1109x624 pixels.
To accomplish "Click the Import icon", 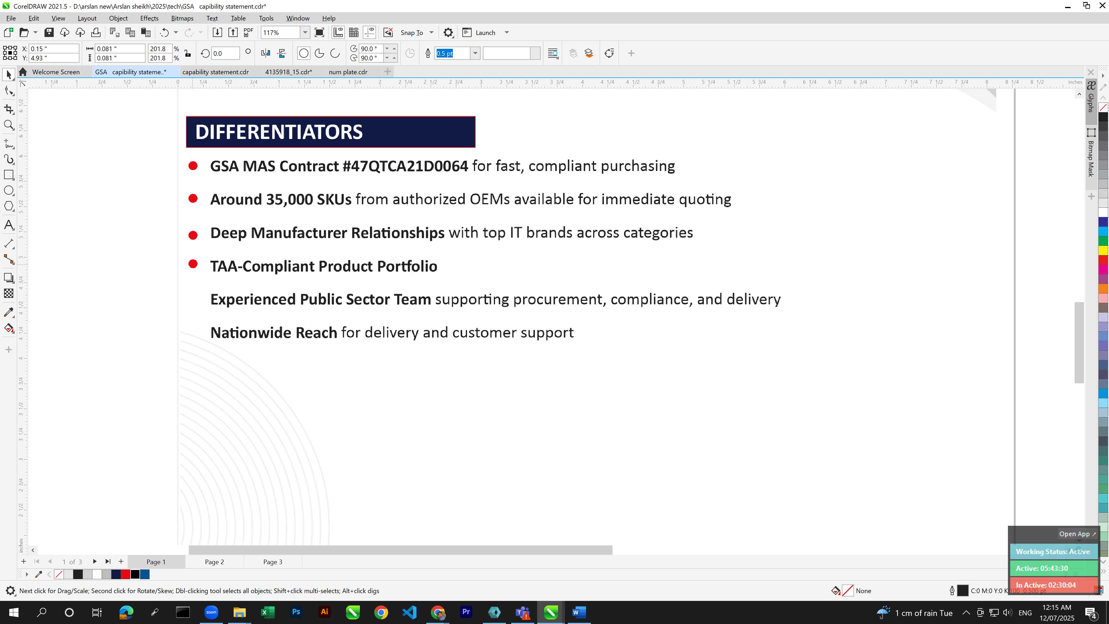I will [x=217, y=32].
